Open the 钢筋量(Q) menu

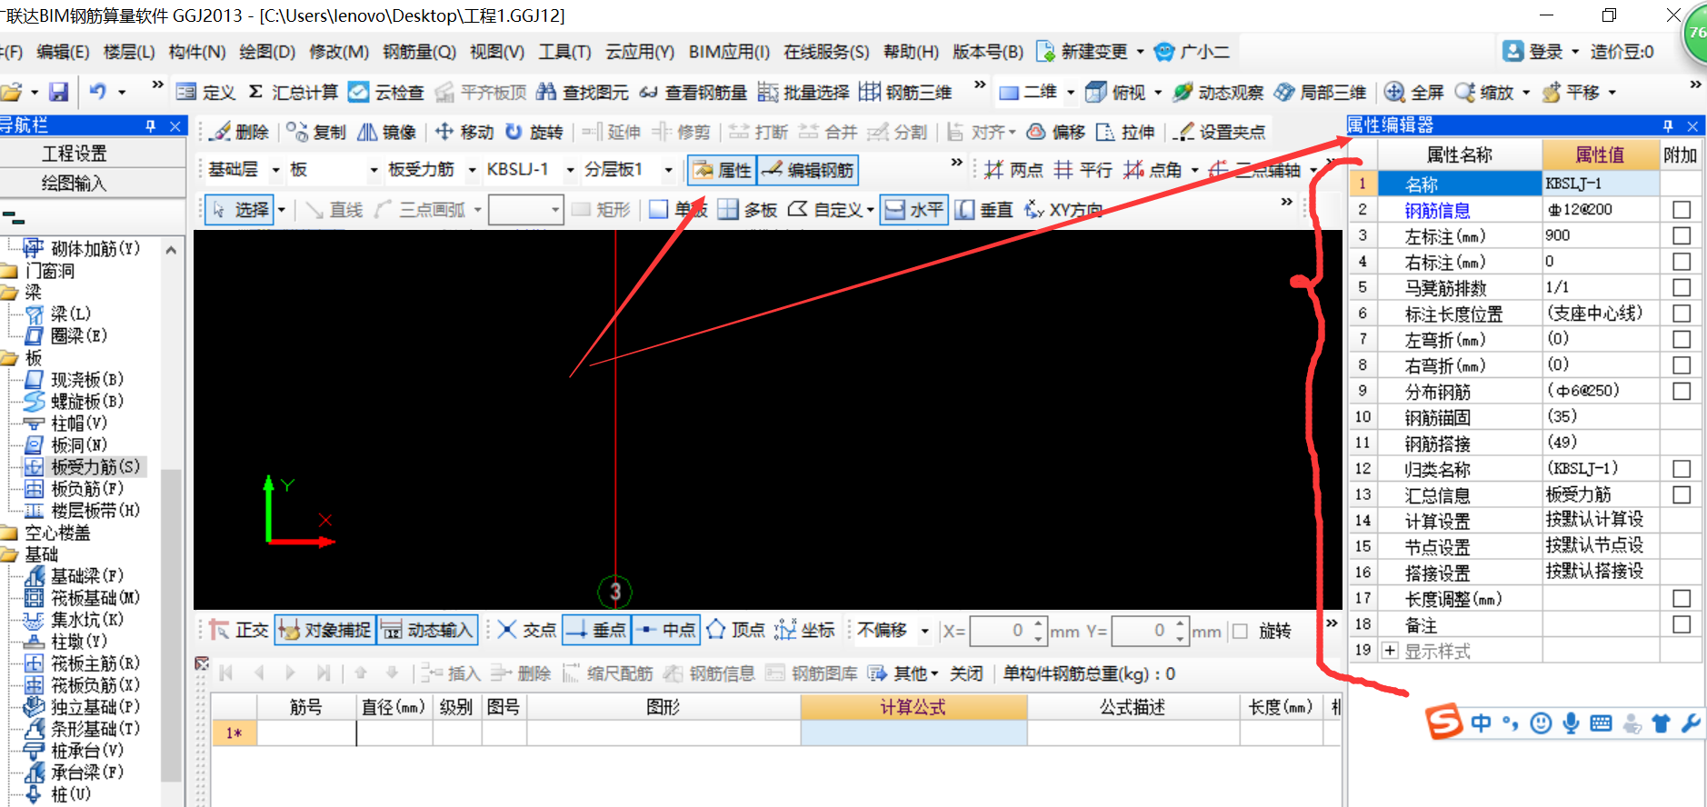pyautogui.click(x=419, y=52)
